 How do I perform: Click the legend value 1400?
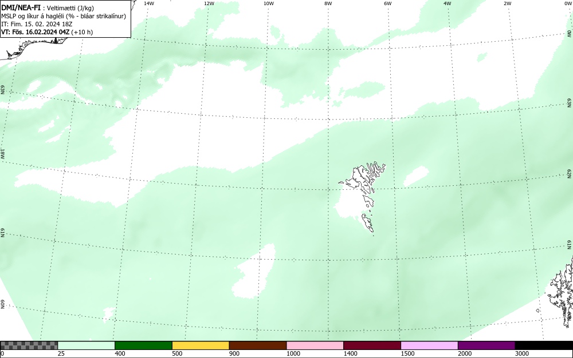click(351, 353)
